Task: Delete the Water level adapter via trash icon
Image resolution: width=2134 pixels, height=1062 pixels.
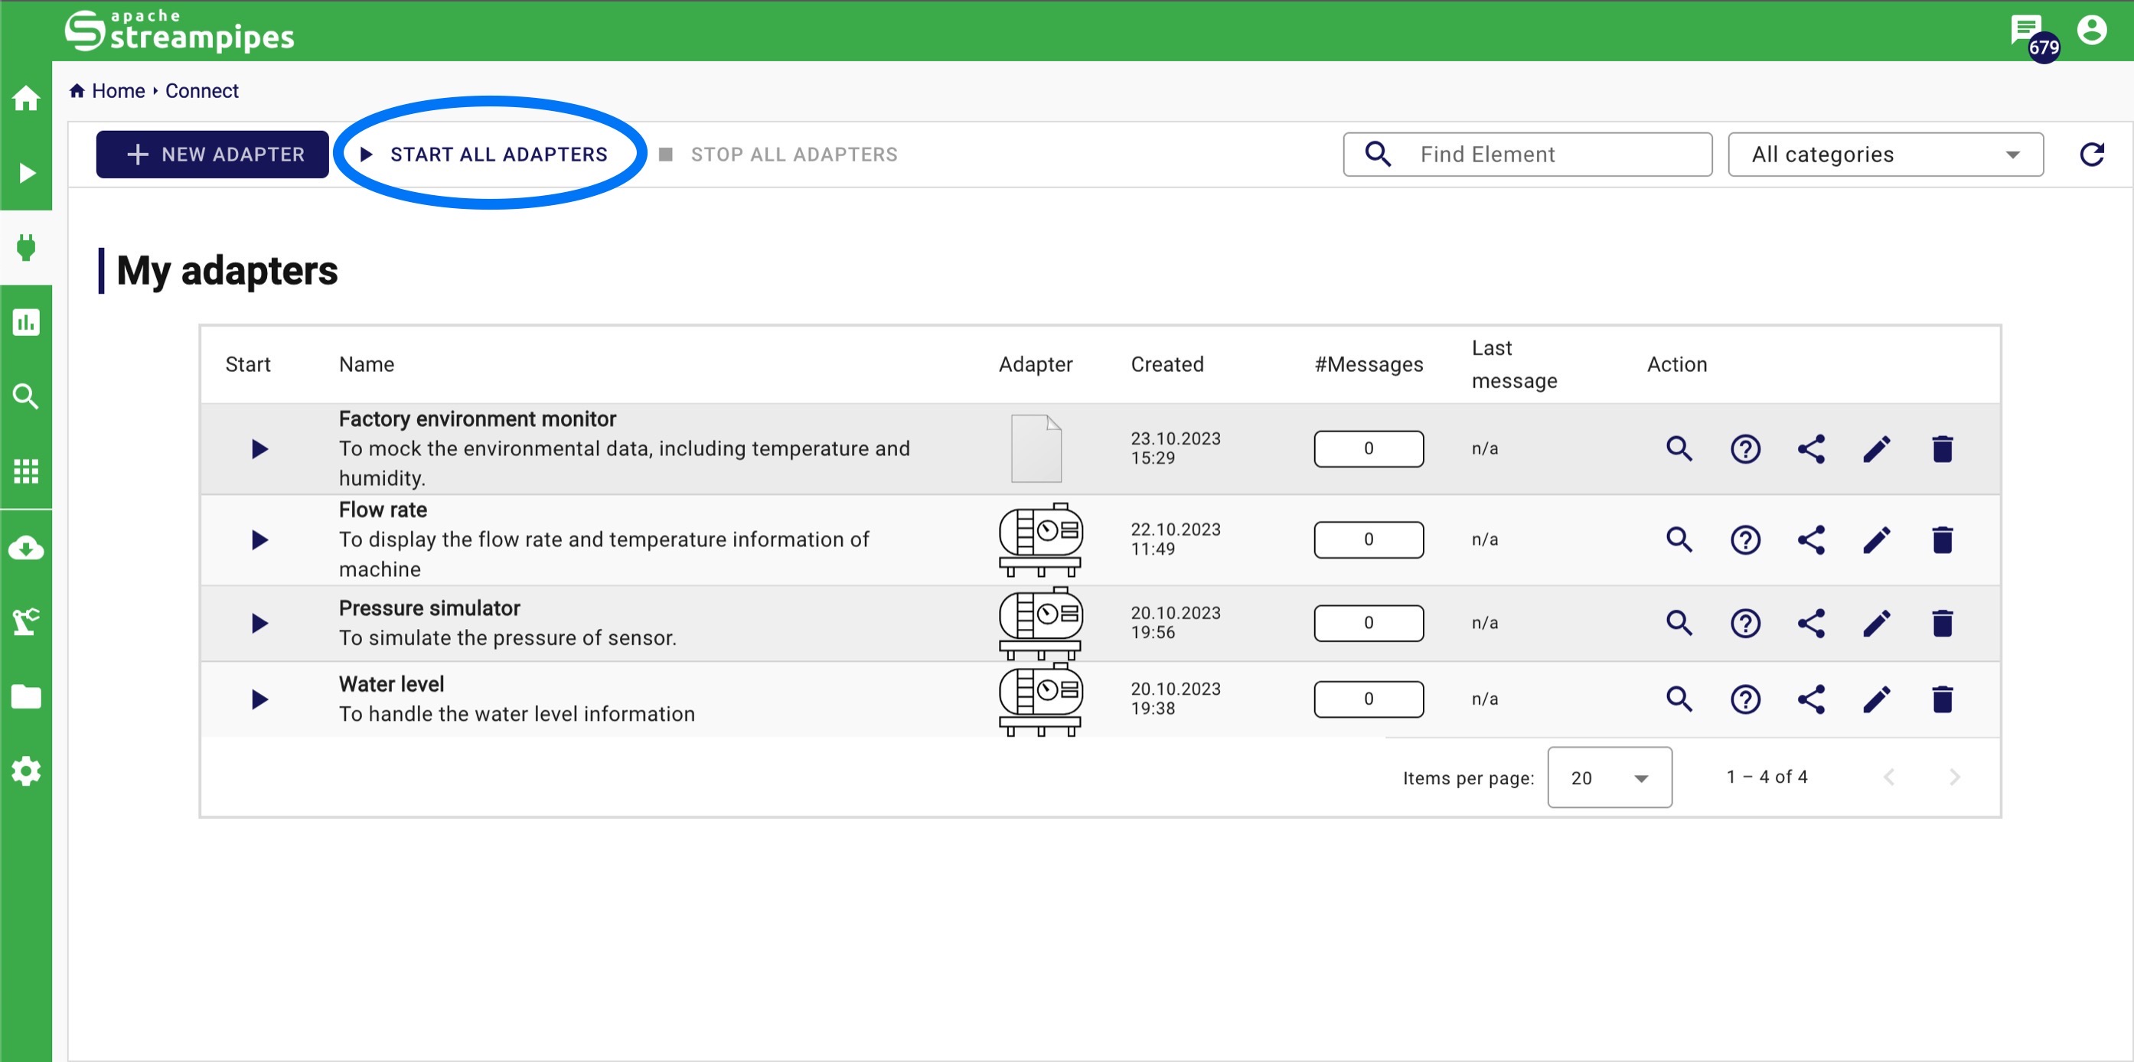Action: coord(1942,699)
